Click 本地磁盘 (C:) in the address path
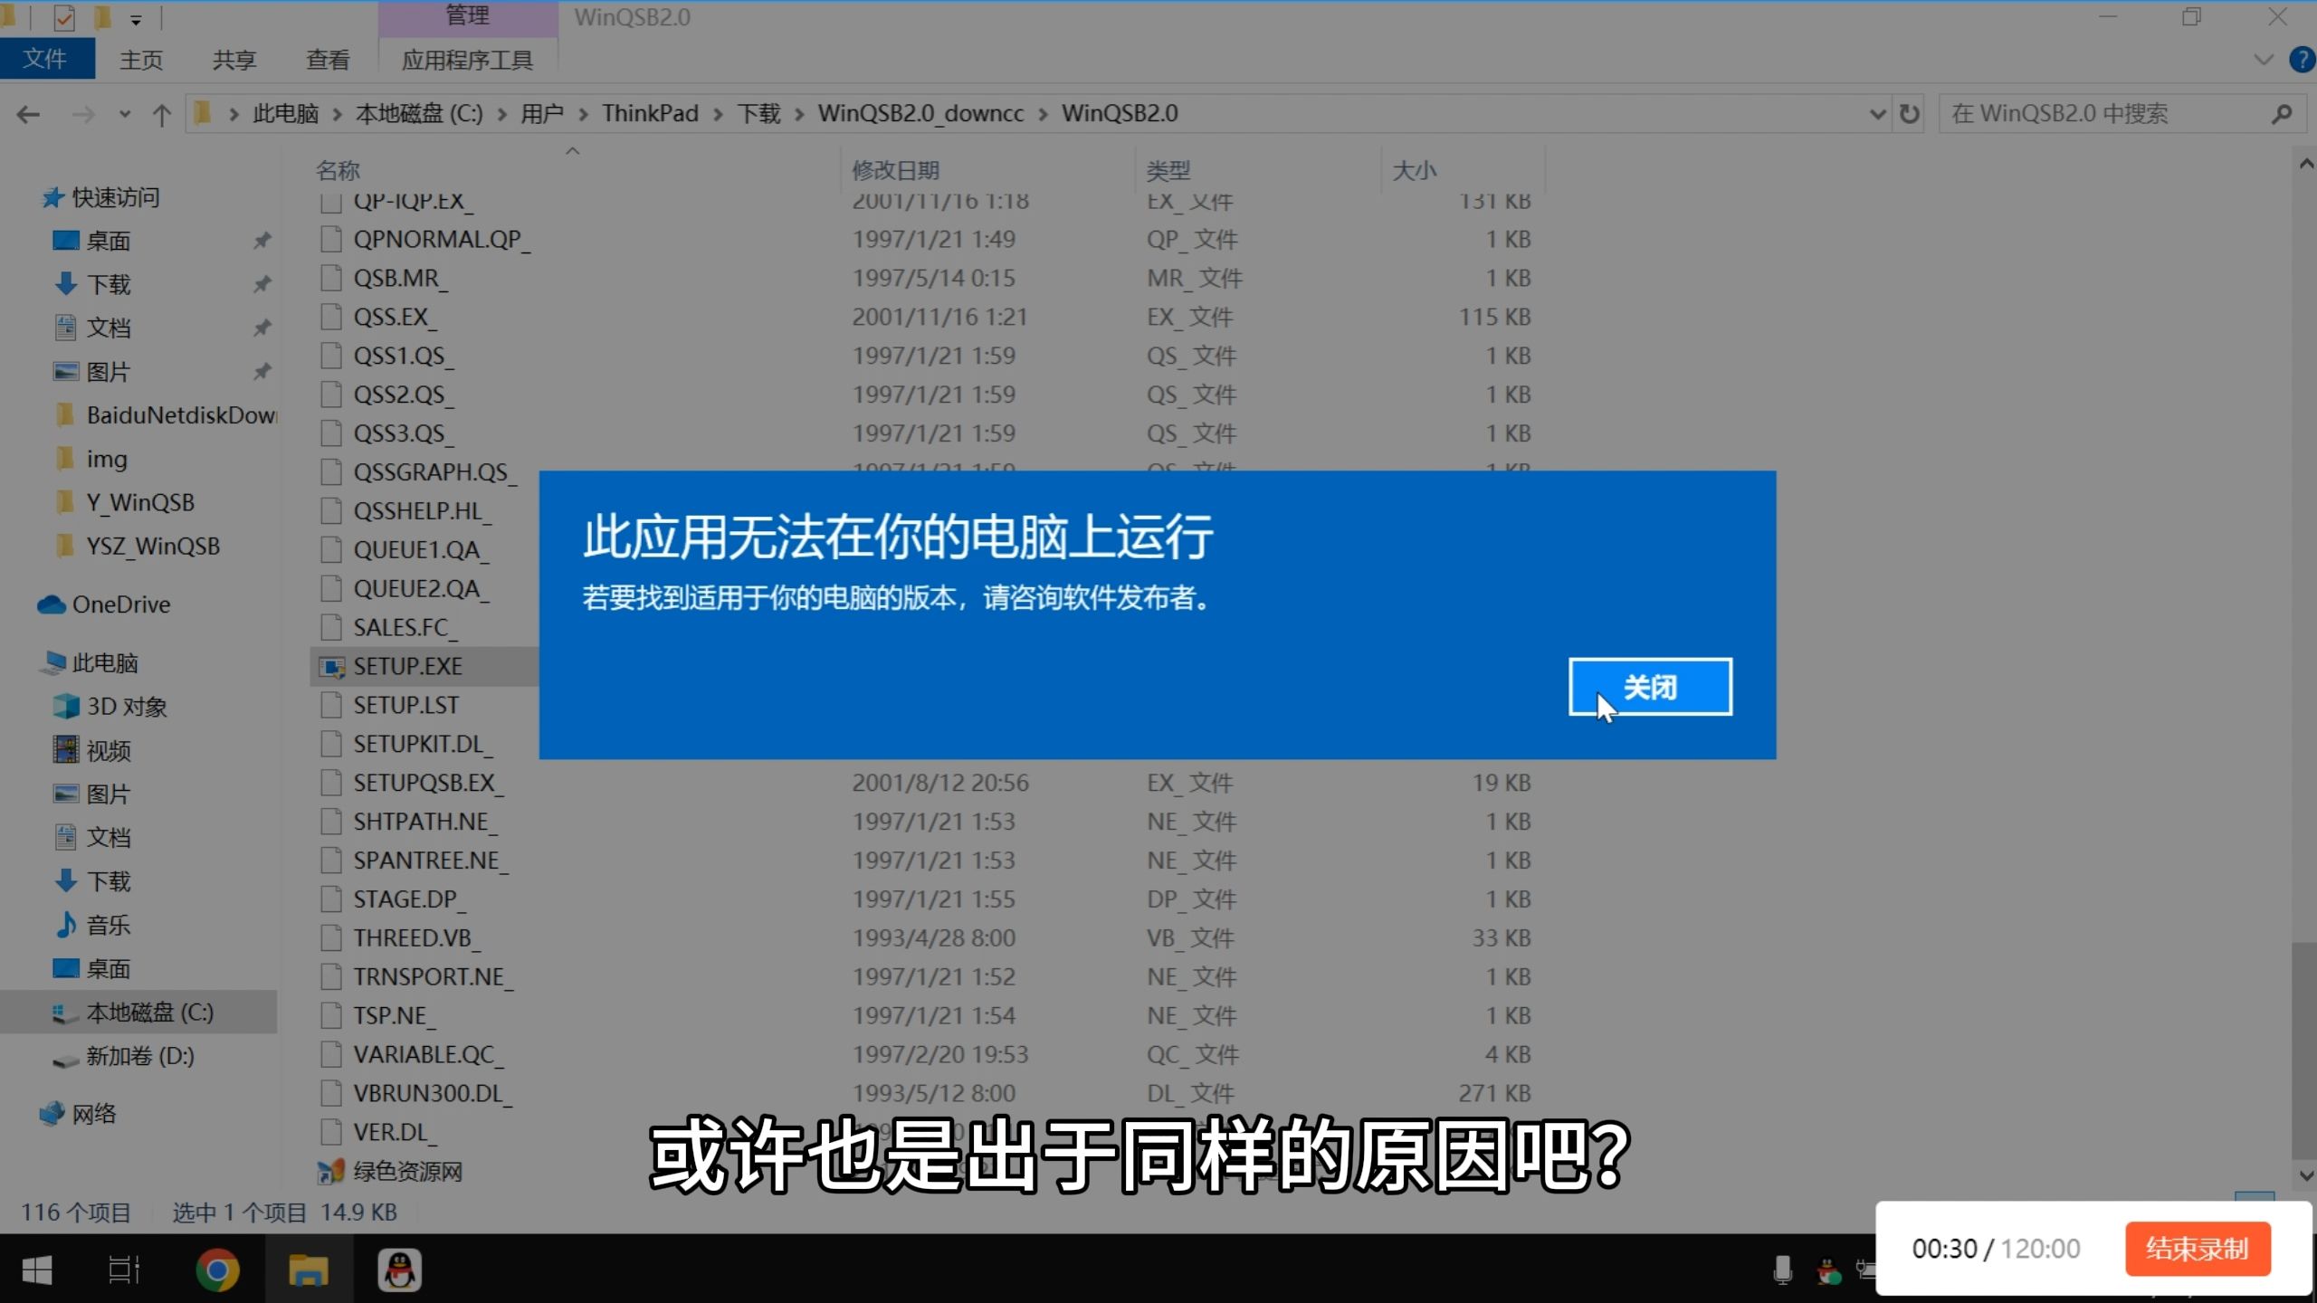2317x1303 pixels. 419,114
